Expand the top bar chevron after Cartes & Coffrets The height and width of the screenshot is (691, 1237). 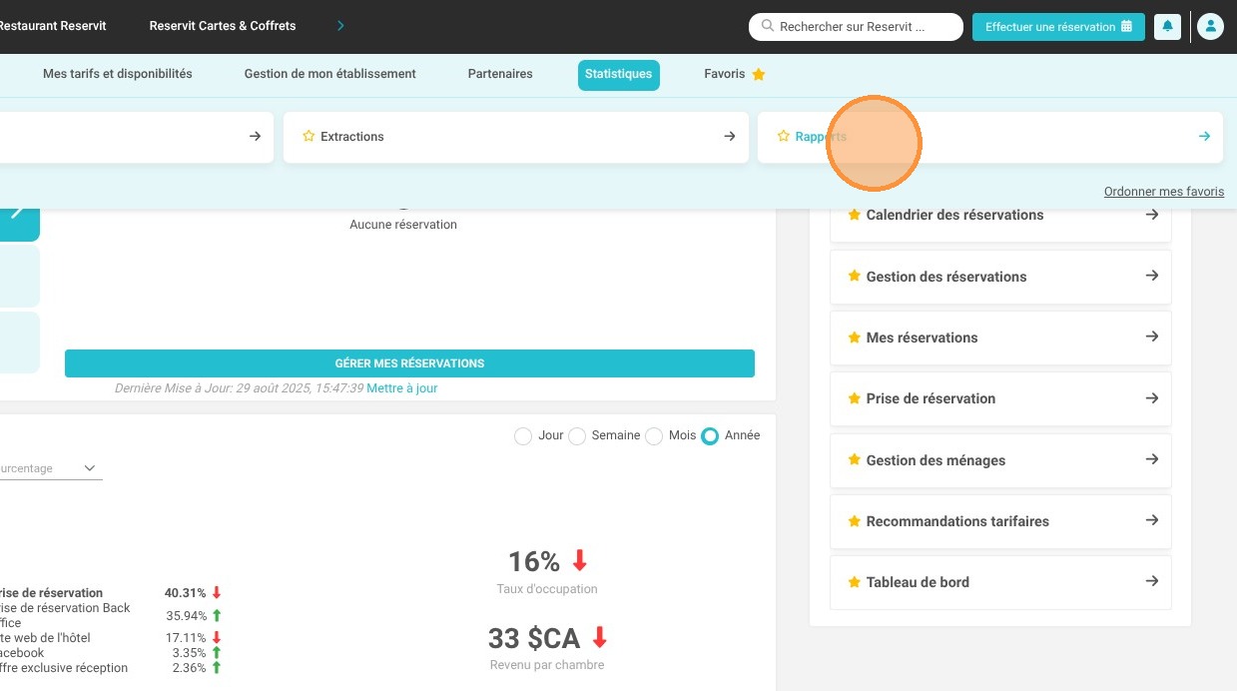340,26
